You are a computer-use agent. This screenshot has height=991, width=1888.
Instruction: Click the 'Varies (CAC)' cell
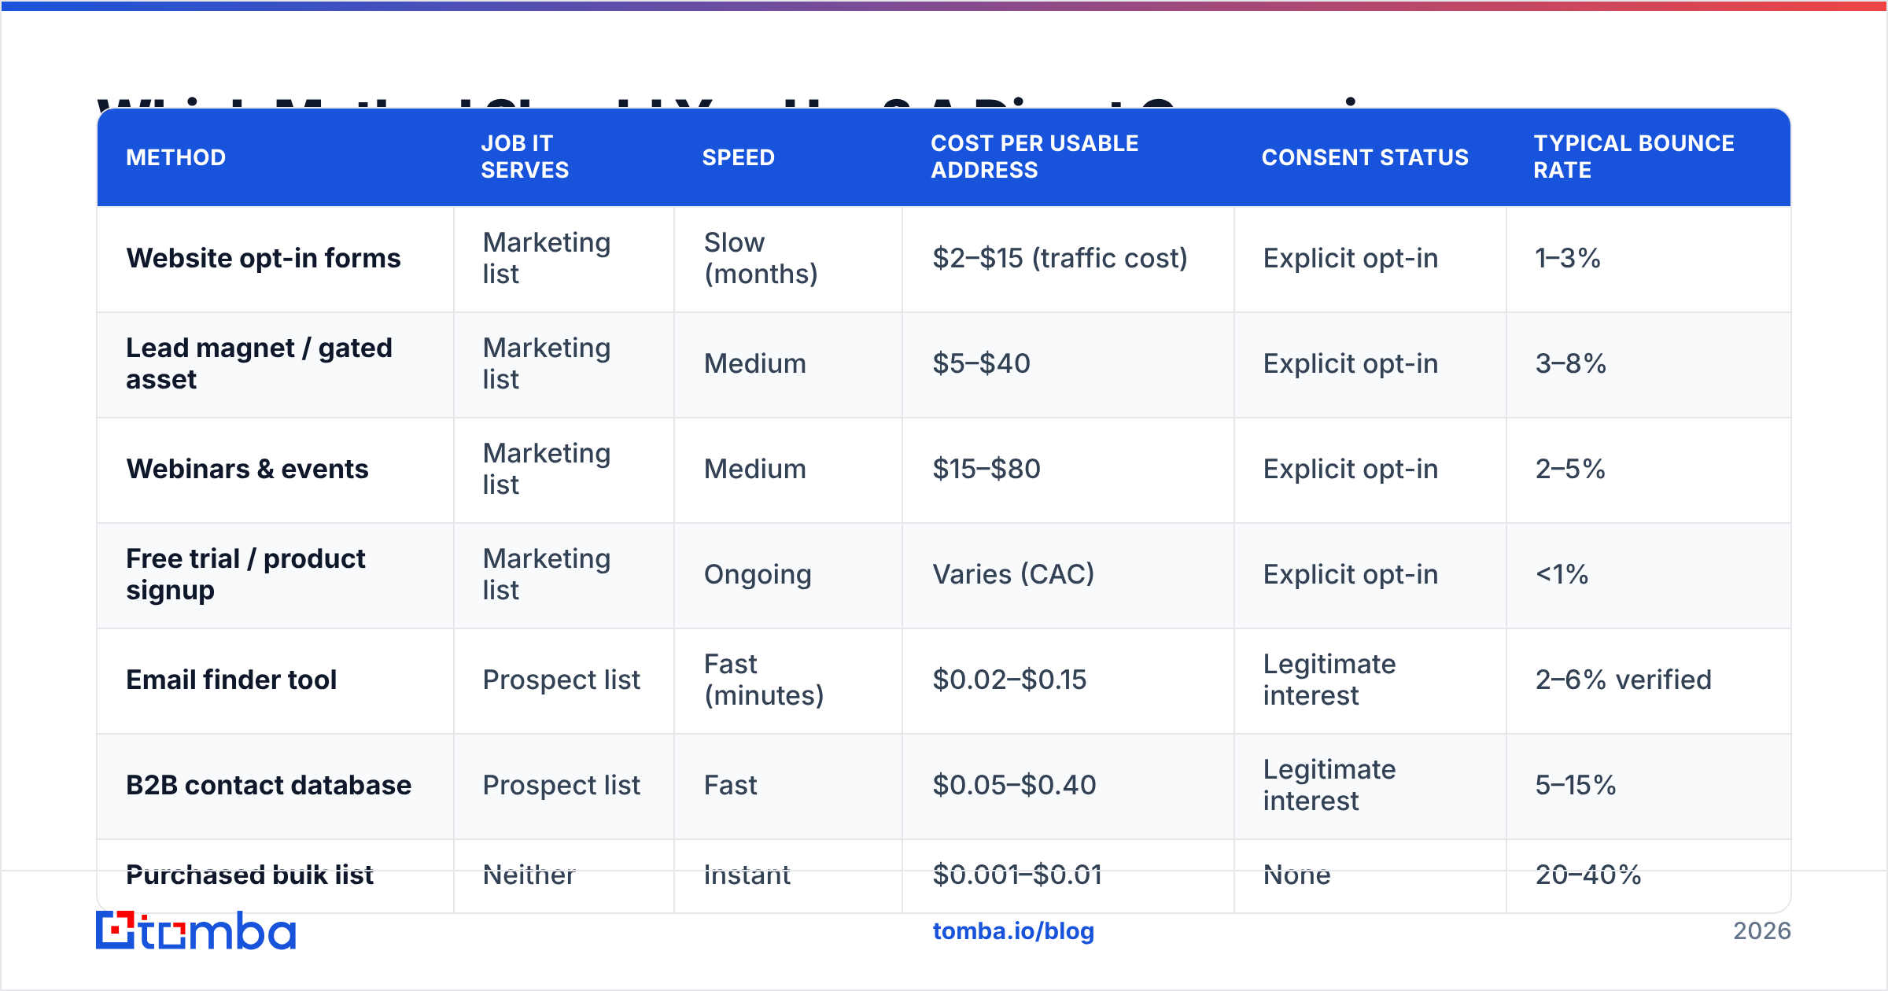pyautogui.click(x=1068, y=575)
